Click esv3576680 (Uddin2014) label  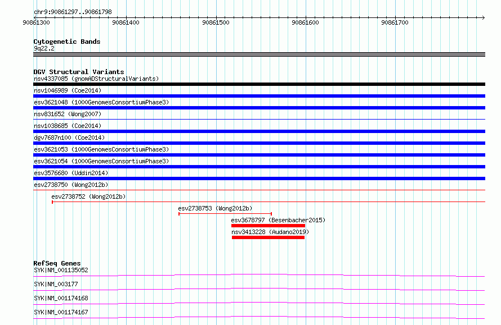[x=71, y=173]
